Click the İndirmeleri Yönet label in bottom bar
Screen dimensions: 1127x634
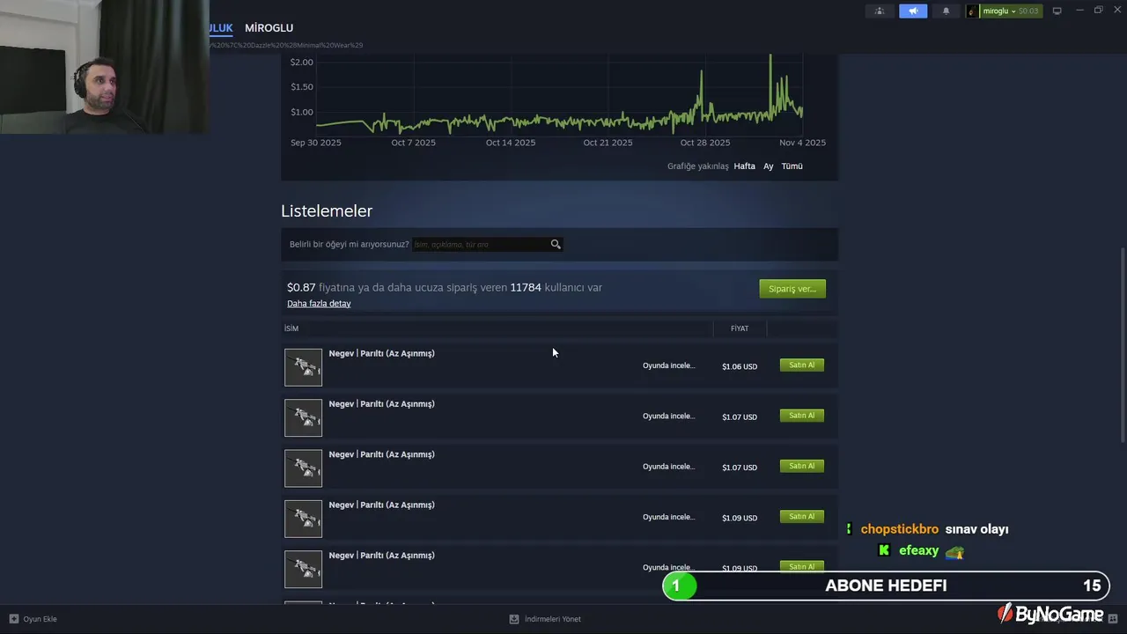pos(552,619)
